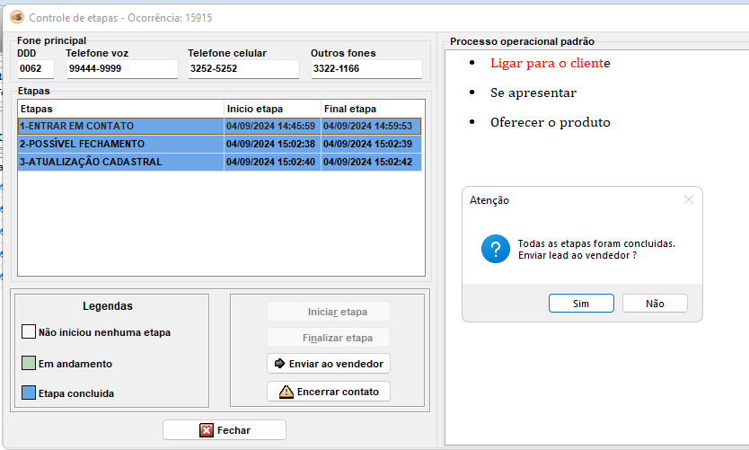Click the blue question mark icon
749x450 pixels.
[496, 249]
